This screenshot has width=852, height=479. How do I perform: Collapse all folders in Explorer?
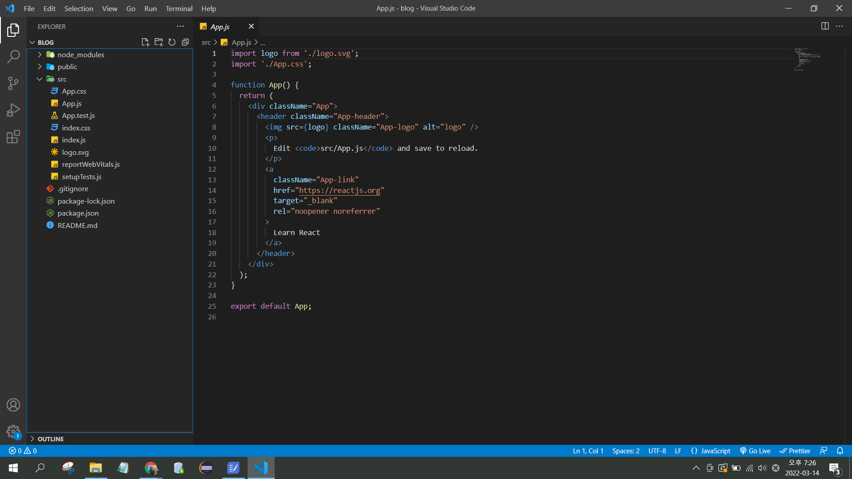pyautogui.click(x=185, y=42)
